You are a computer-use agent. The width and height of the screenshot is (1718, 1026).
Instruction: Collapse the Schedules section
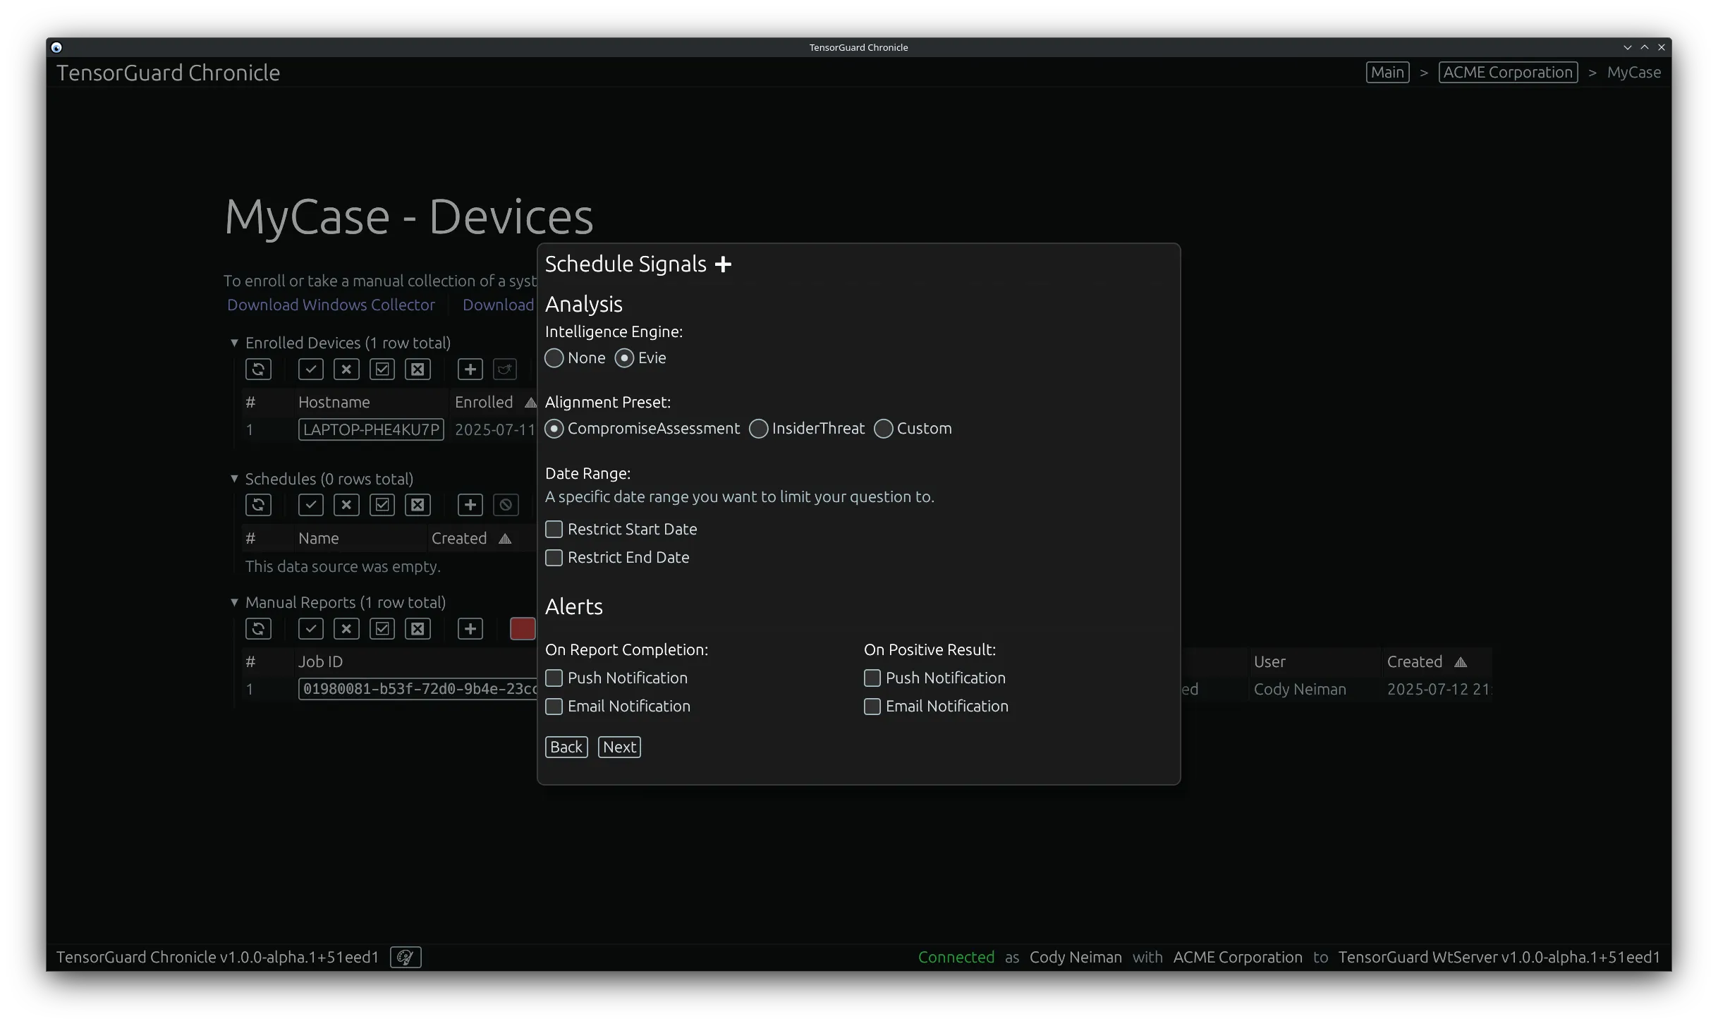234,478
